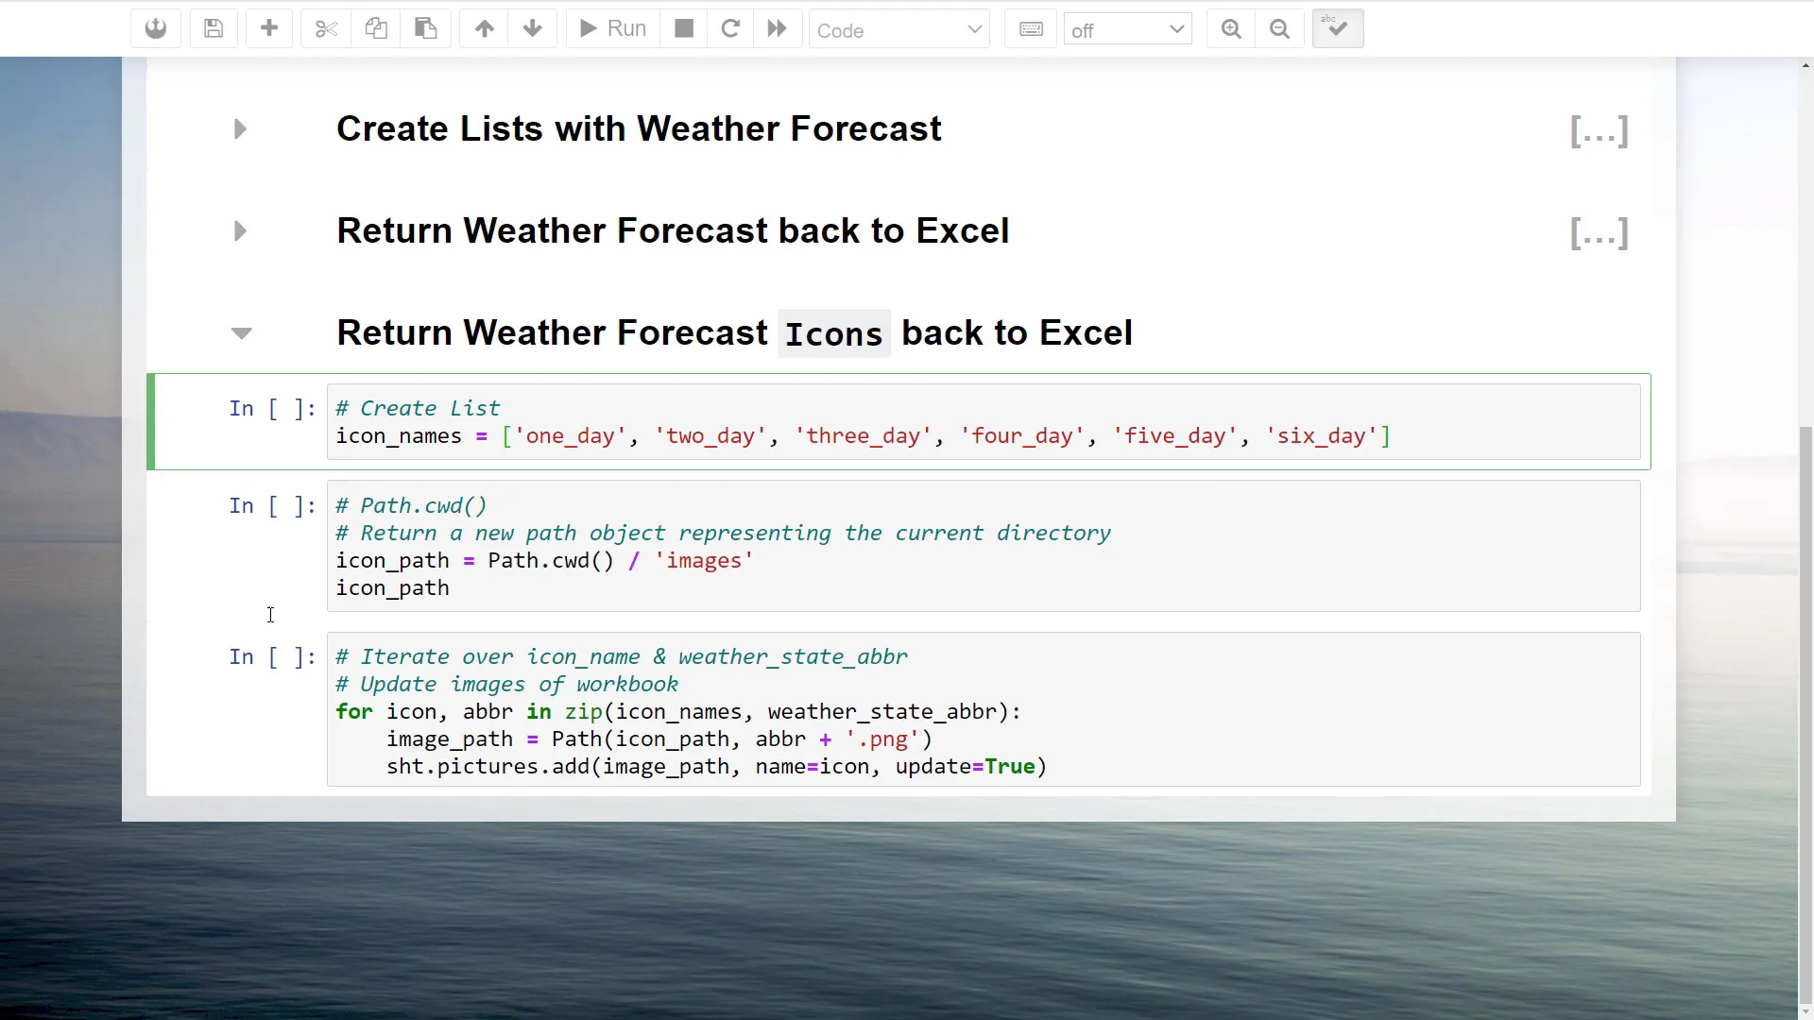1814x1020 pixels.
Task: Restart the kernel
Action: click(x=731, y=28)
